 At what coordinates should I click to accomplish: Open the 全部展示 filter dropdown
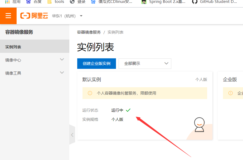coord(145,64)
